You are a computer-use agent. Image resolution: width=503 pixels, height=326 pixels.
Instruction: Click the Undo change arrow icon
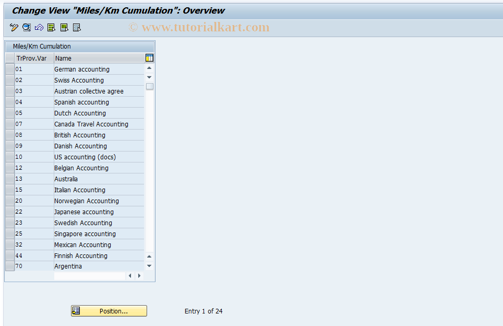pos(39,28)
